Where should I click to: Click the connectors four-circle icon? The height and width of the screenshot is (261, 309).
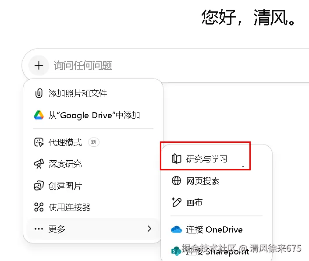pos(39,207)
